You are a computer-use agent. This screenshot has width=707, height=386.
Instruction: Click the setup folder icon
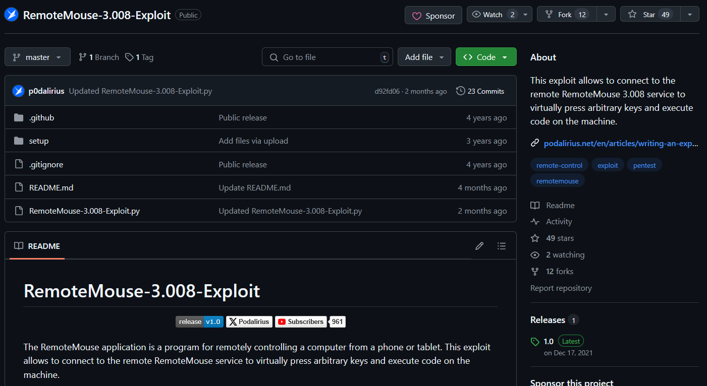click(x=19, y=141)
